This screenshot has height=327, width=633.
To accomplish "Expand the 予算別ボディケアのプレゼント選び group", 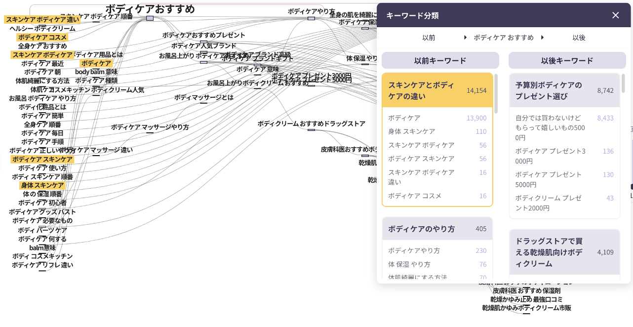I will tap(564, 90).
